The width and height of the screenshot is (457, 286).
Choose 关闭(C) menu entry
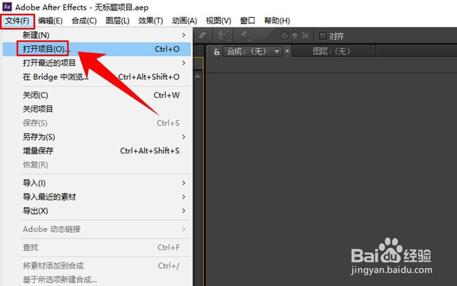[97, 95]
